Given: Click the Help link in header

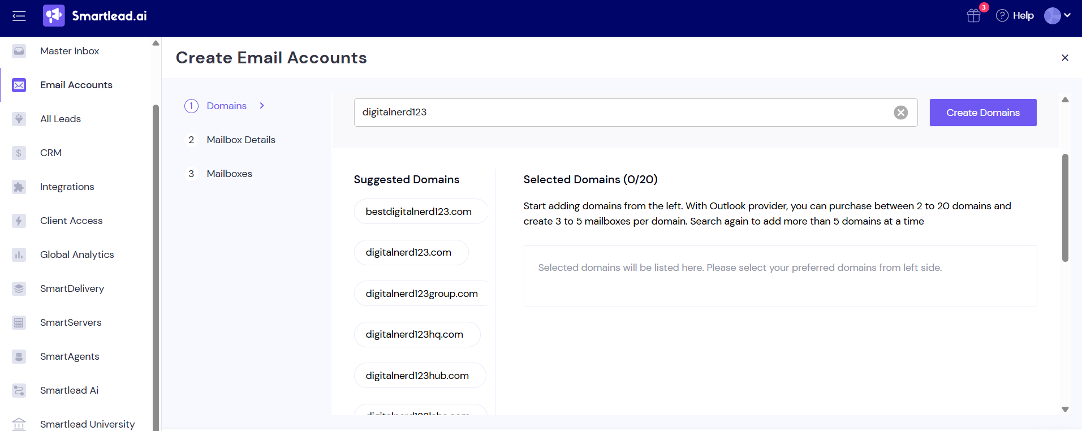Looking at the screenshot, I should [x=1023, y=15].
